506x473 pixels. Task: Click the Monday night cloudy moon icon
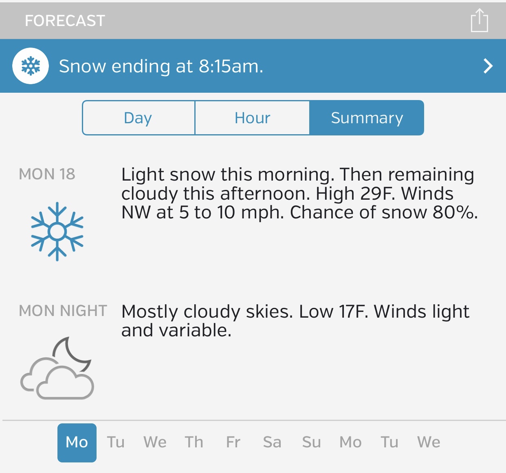point(57,368)
